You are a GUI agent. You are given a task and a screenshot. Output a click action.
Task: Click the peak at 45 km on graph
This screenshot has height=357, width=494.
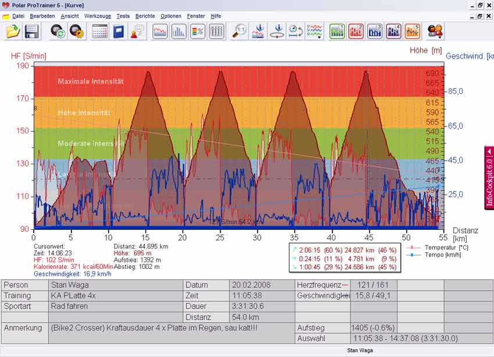tap(366, 72)
